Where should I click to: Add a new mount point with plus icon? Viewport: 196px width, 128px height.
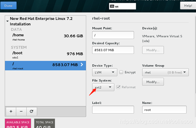11,111
